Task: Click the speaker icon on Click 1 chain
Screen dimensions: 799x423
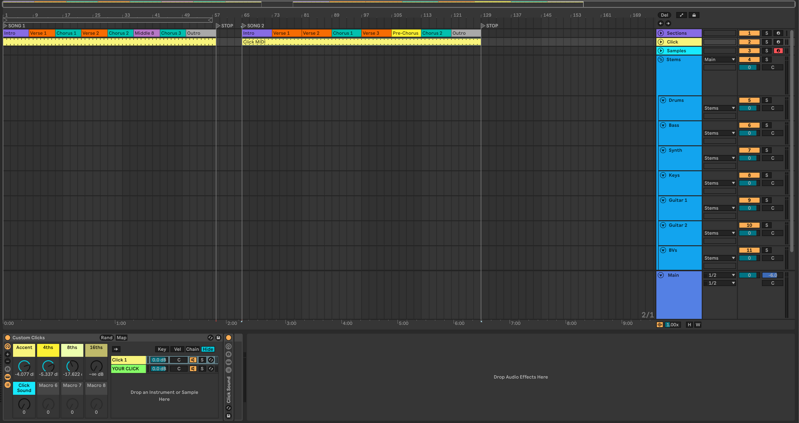Action: coord(193,360)
